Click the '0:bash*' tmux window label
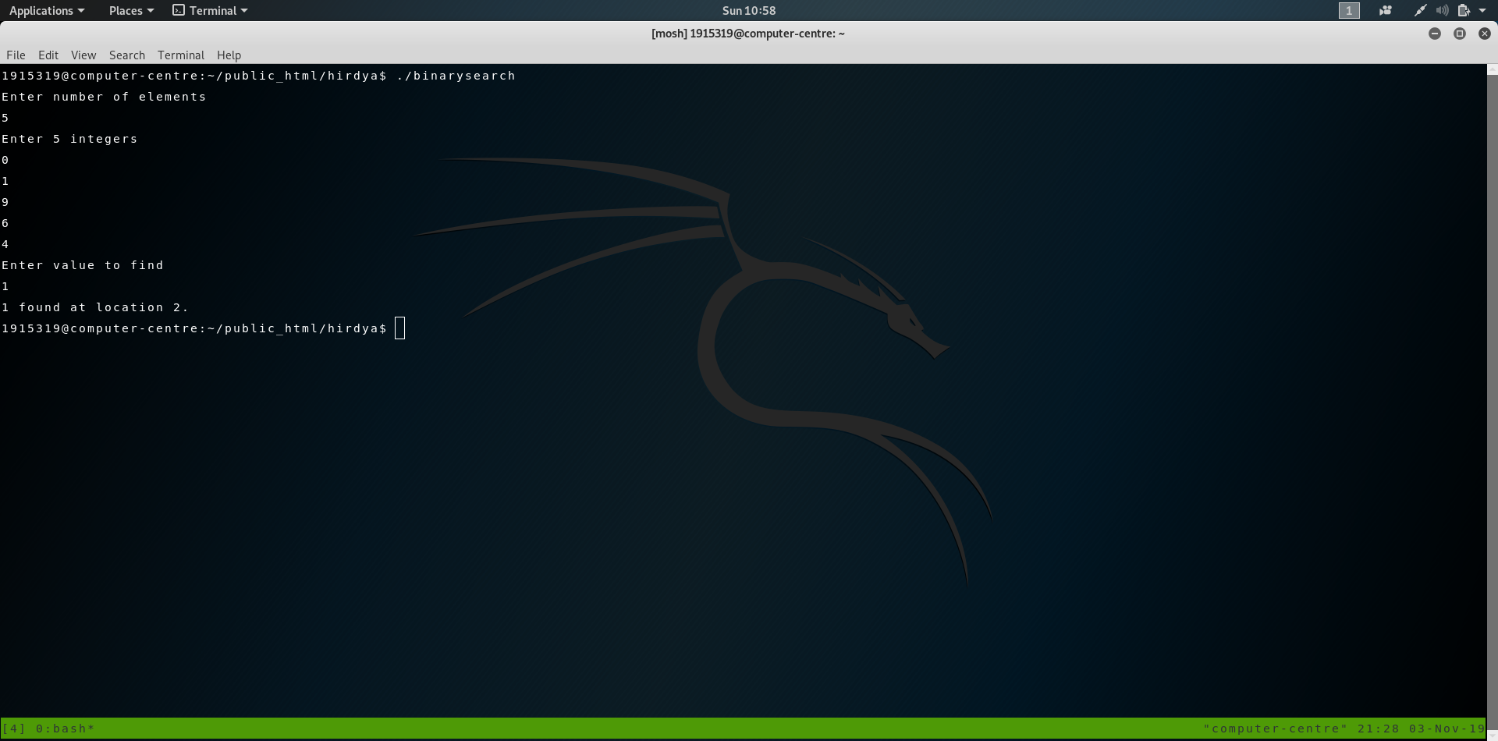This screenshot has height=741, width=1498. click(66, 729)
